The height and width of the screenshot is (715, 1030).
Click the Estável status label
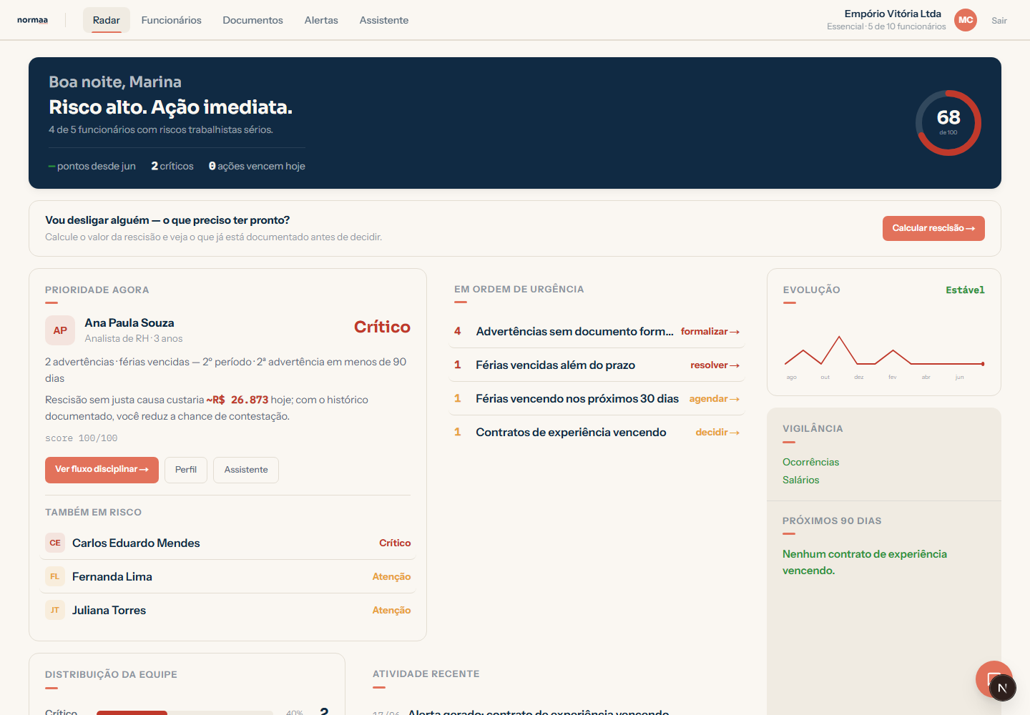point(965,290)
